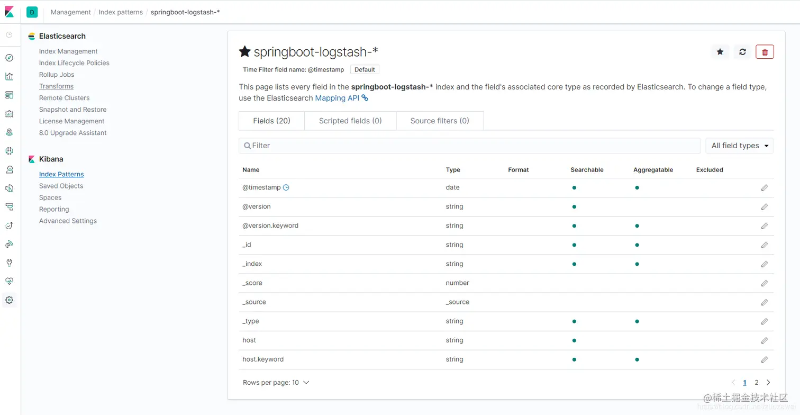This screenshot has height=415, width=800.
Task: Open Machine Learning from the sidebar icon
Action: coord(9,151)
